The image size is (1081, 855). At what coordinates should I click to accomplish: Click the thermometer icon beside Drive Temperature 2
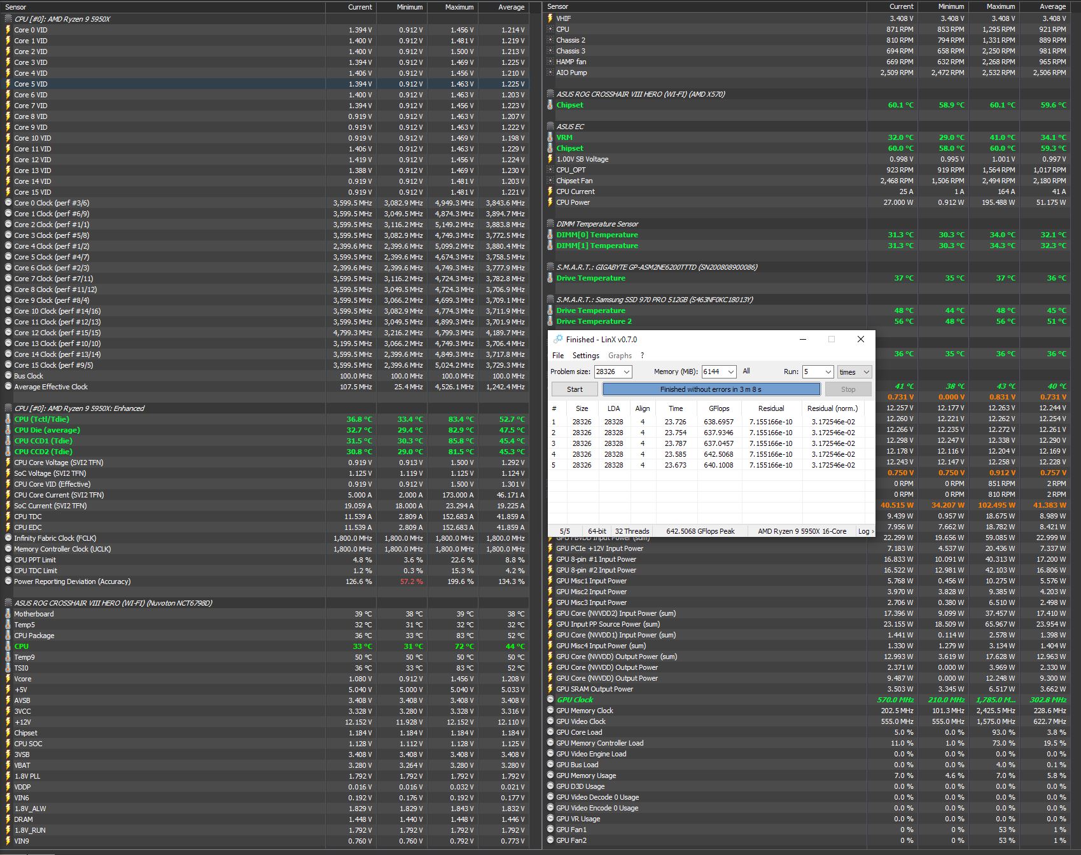point(550,321)
